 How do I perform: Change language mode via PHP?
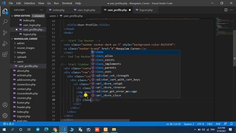click(218, 124)
